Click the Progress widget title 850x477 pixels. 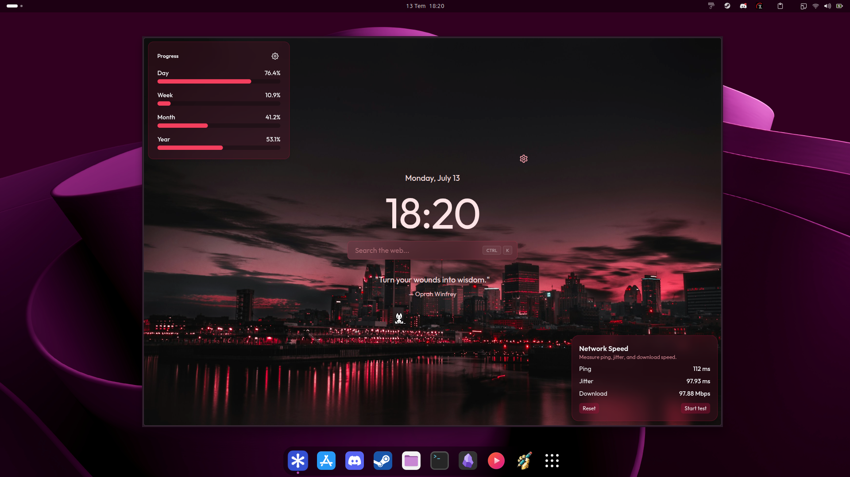click(168, 56)
